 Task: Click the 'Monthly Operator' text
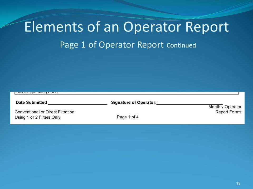tap(225, 107)
